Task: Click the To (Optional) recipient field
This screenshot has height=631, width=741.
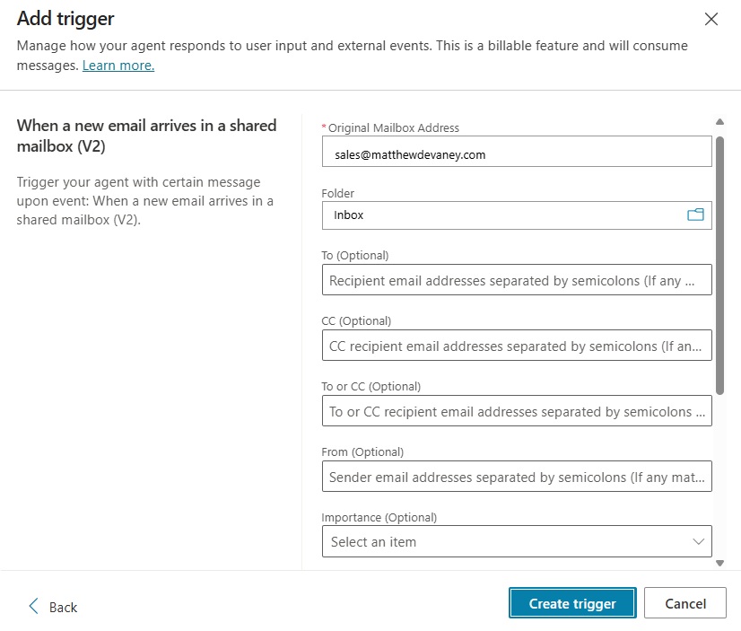Action: coord(516,280)
